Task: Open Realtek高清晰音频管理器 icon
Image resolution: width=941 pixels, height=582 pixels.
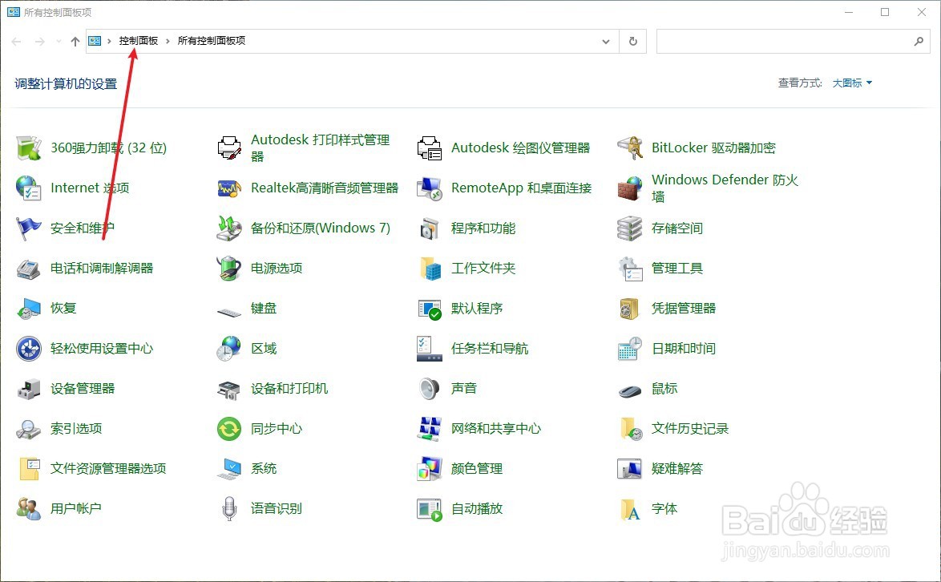Action: [x=229, y=188]
